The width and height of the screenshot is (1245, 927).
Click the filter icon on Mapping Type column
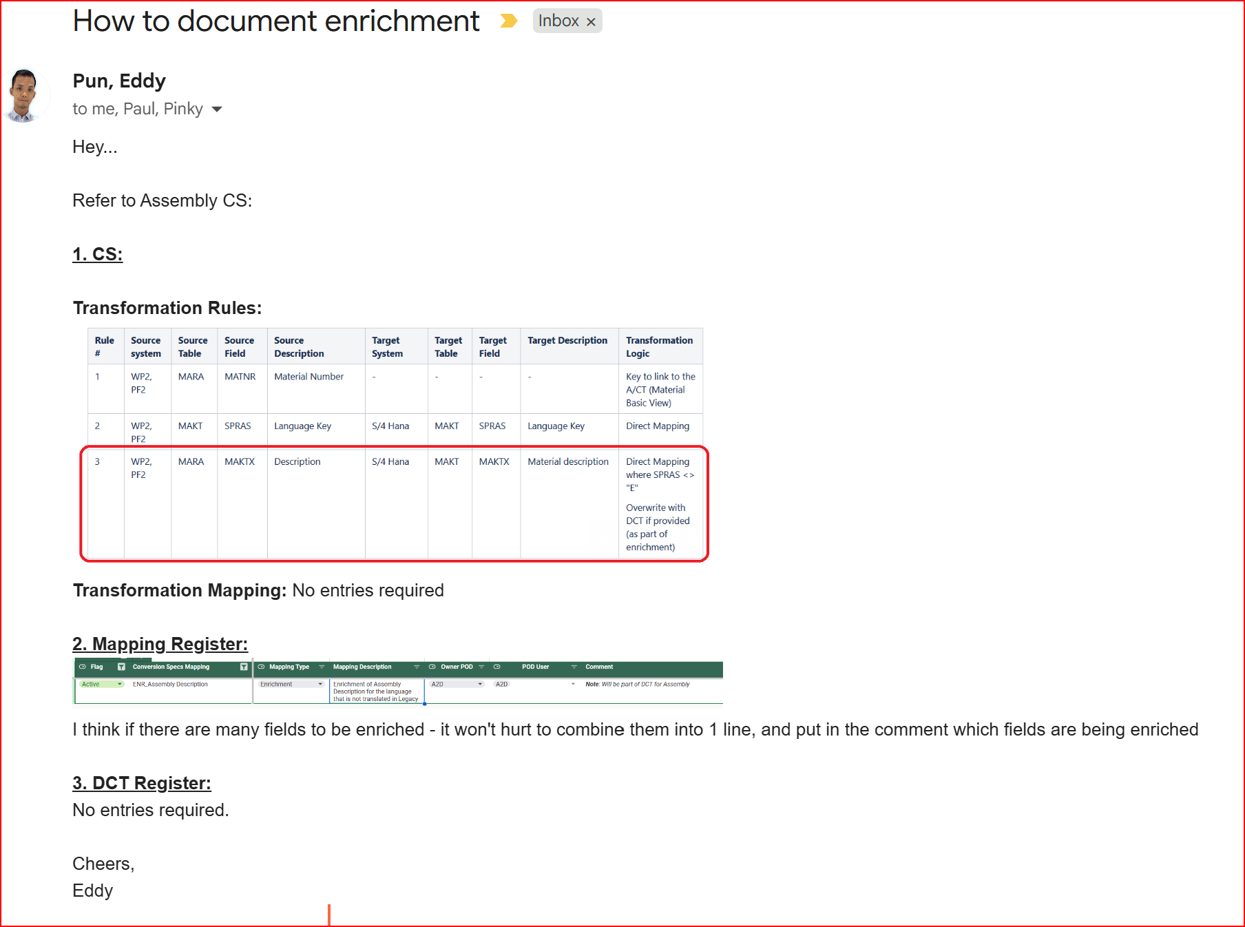322,667
